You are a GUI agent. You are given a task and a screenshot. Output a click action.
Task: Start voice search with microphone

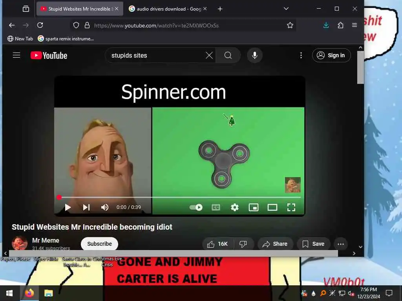(254, 55)
